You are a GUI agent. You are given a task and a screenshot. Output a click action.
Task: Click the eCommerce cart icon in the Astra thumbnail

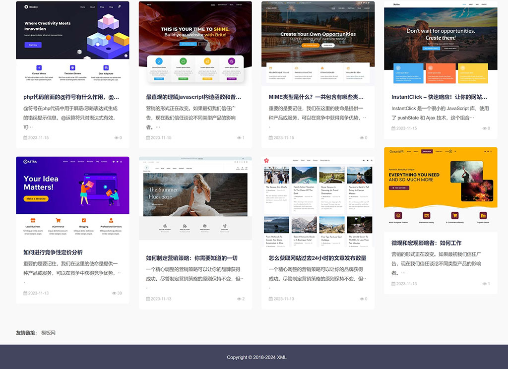58,220
